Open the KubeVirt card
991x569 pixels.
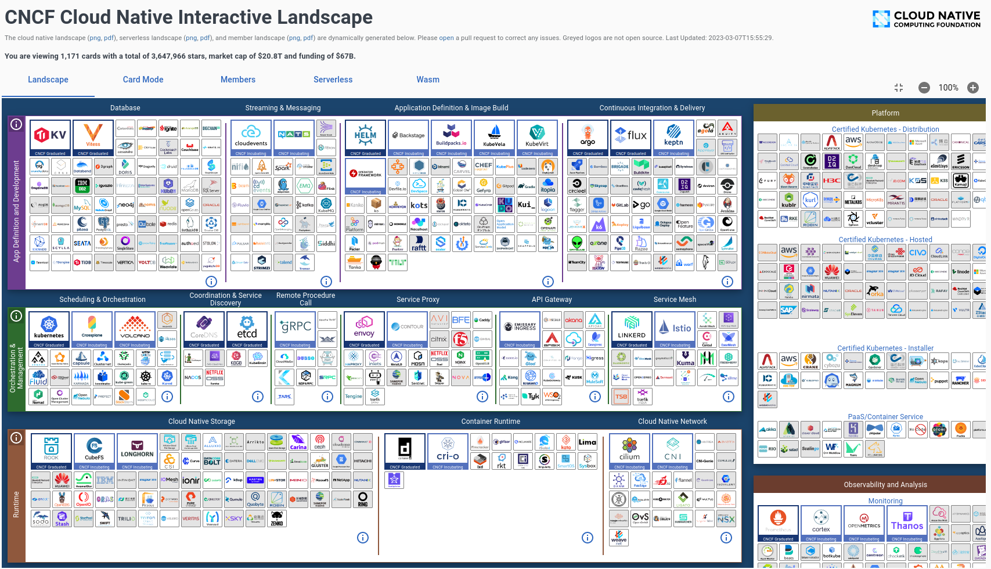pyautogui.click(x=538, y=138)
